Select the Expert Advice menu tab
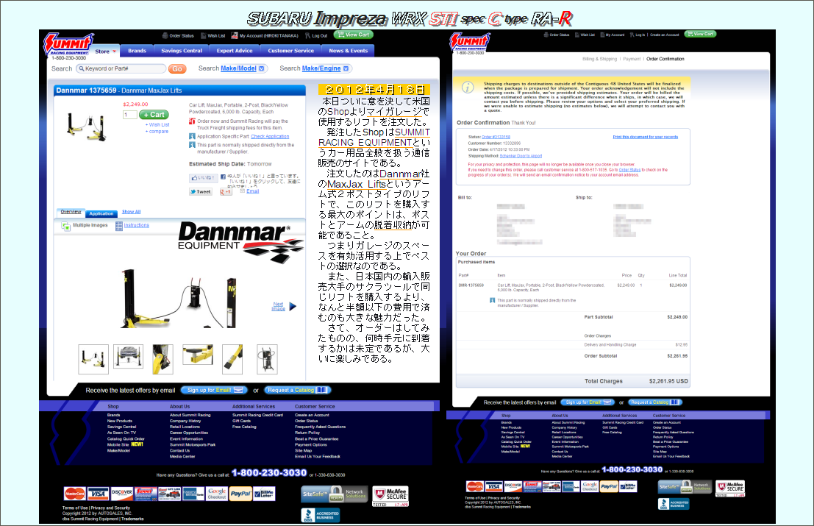The image size is (814, 526). tap(235, 51)
